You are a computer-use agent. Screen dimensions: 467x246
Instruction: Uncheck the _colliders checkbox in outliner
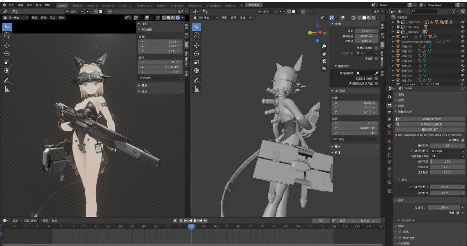point(398,32)
